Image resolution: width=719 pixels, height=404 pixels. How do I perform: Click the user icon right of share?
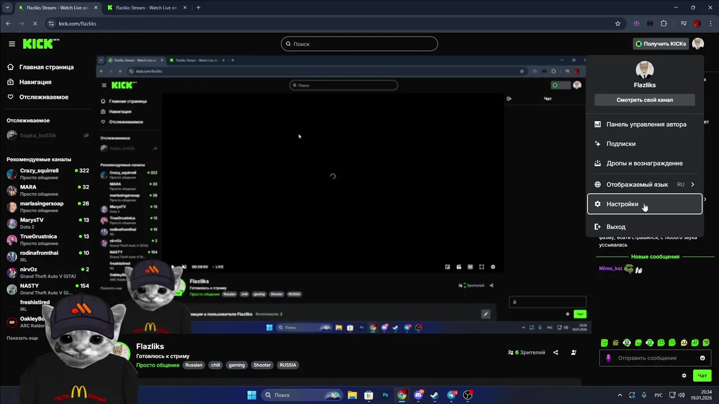click(x=574, y=352)
